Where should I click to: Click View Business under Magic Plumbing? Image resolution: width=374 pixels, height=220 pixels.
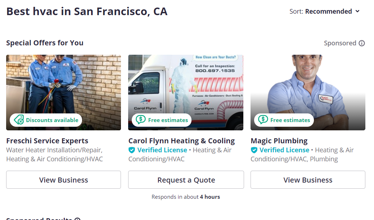pos(308,180)
